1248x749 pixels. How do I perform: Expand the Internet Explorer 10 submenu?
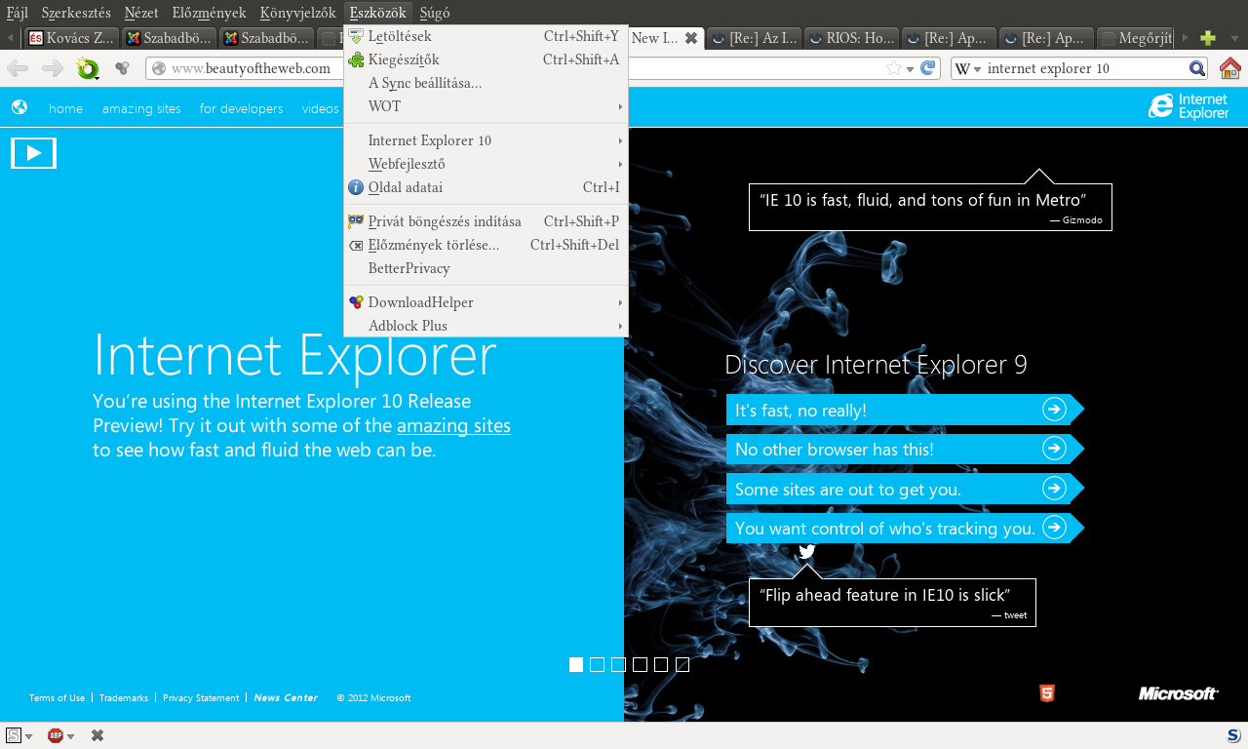(x=486, y=140)
